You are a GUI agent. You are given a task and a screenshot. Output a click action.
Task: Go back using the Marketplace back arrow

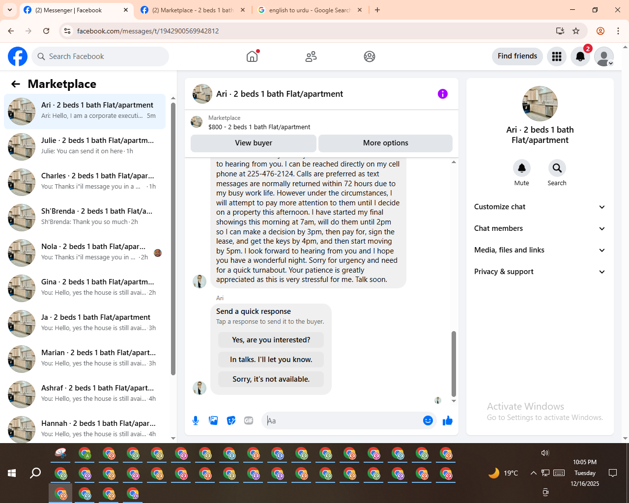pos(16,84)
